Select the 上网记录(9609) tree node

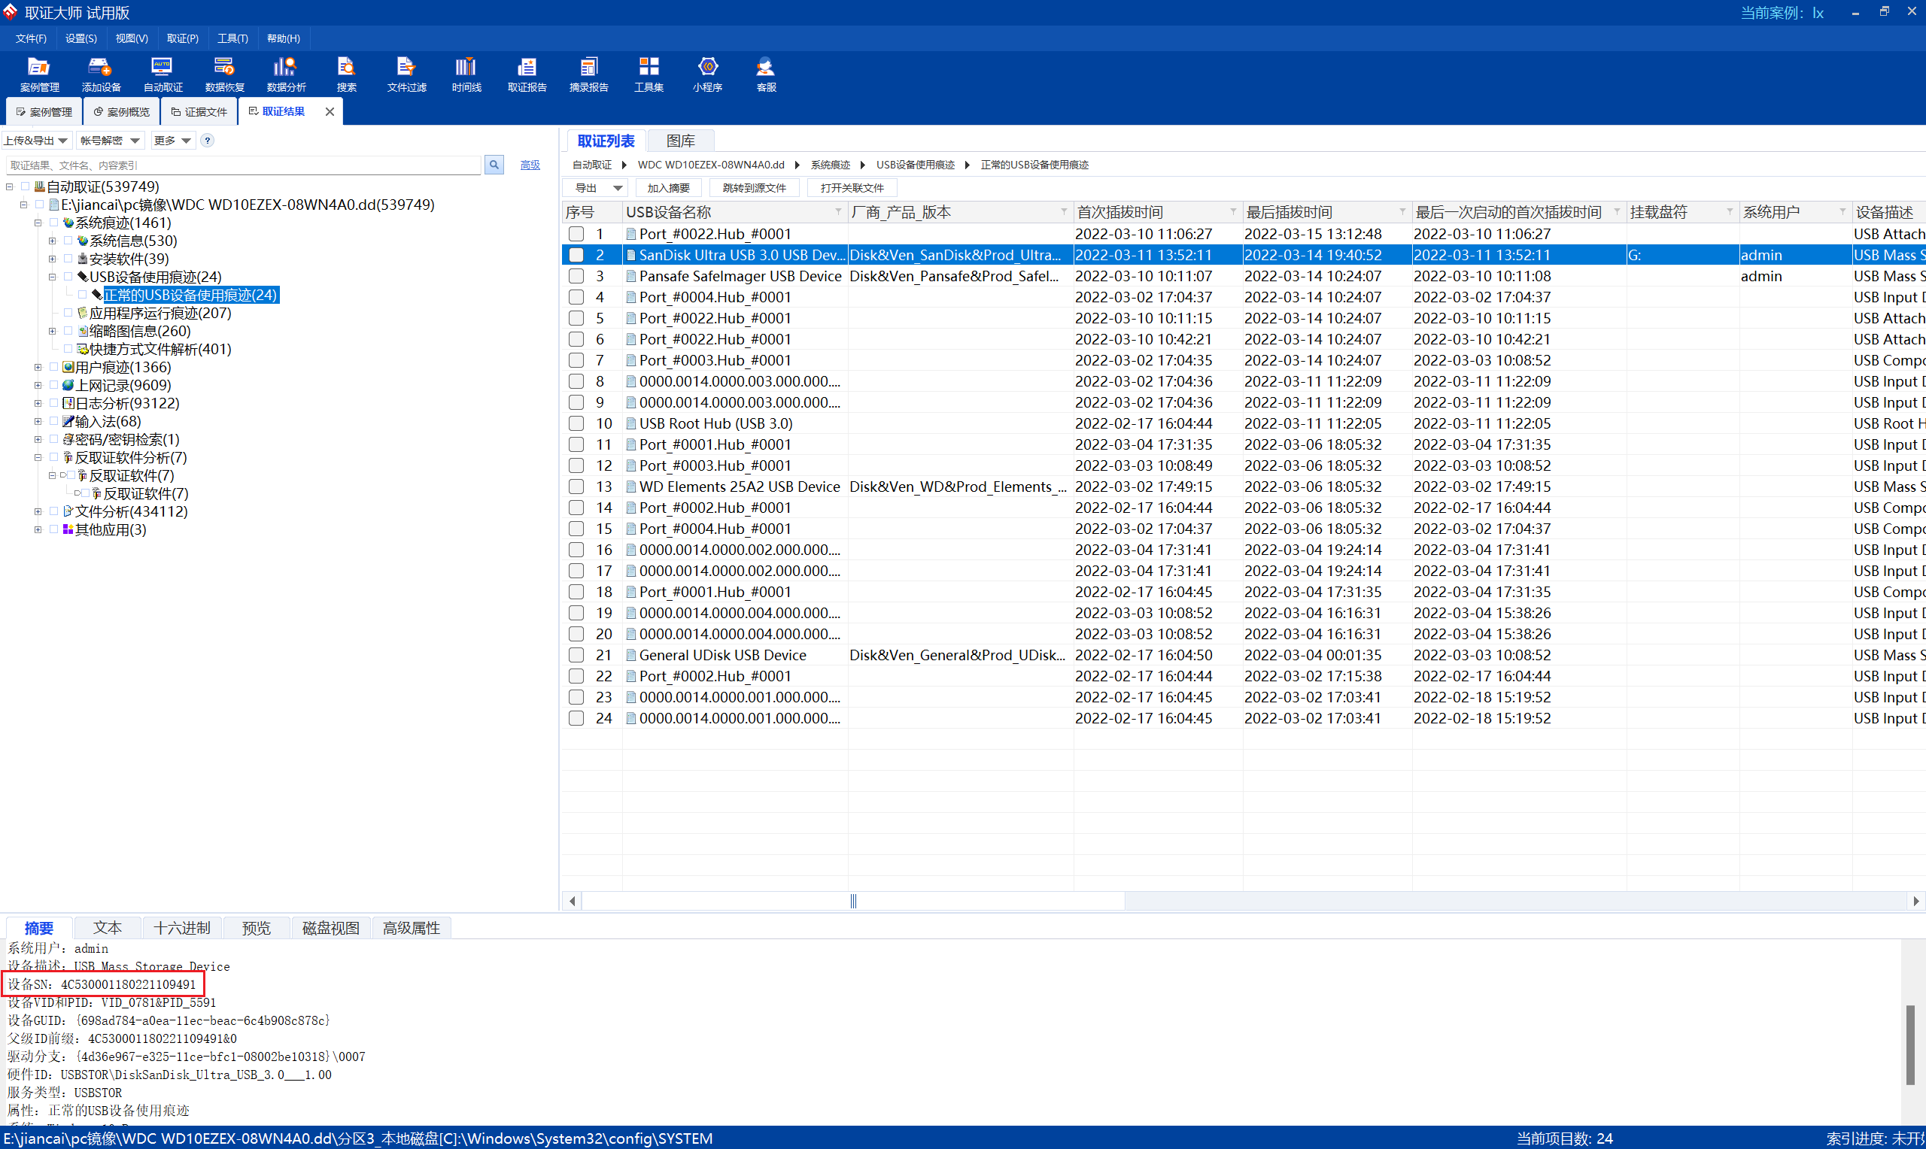(123, 386)
